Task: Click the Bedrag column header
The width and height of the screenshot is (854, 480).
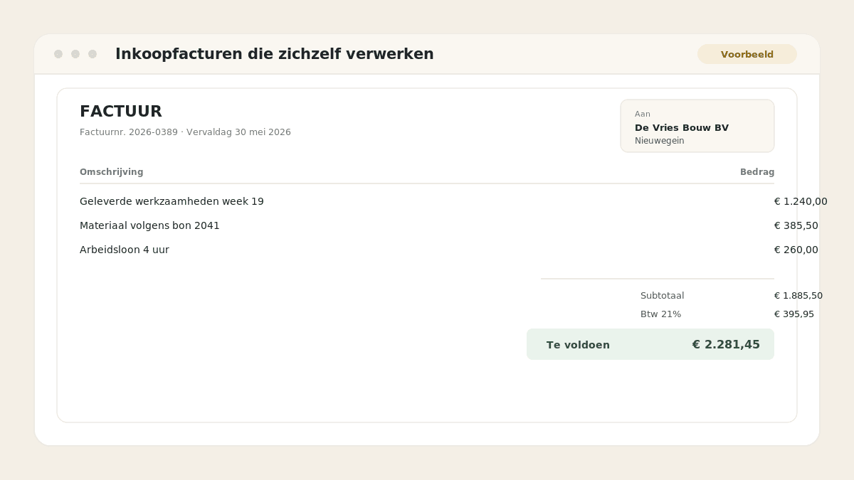Action: pyautogui.click(x=757, y=172)
